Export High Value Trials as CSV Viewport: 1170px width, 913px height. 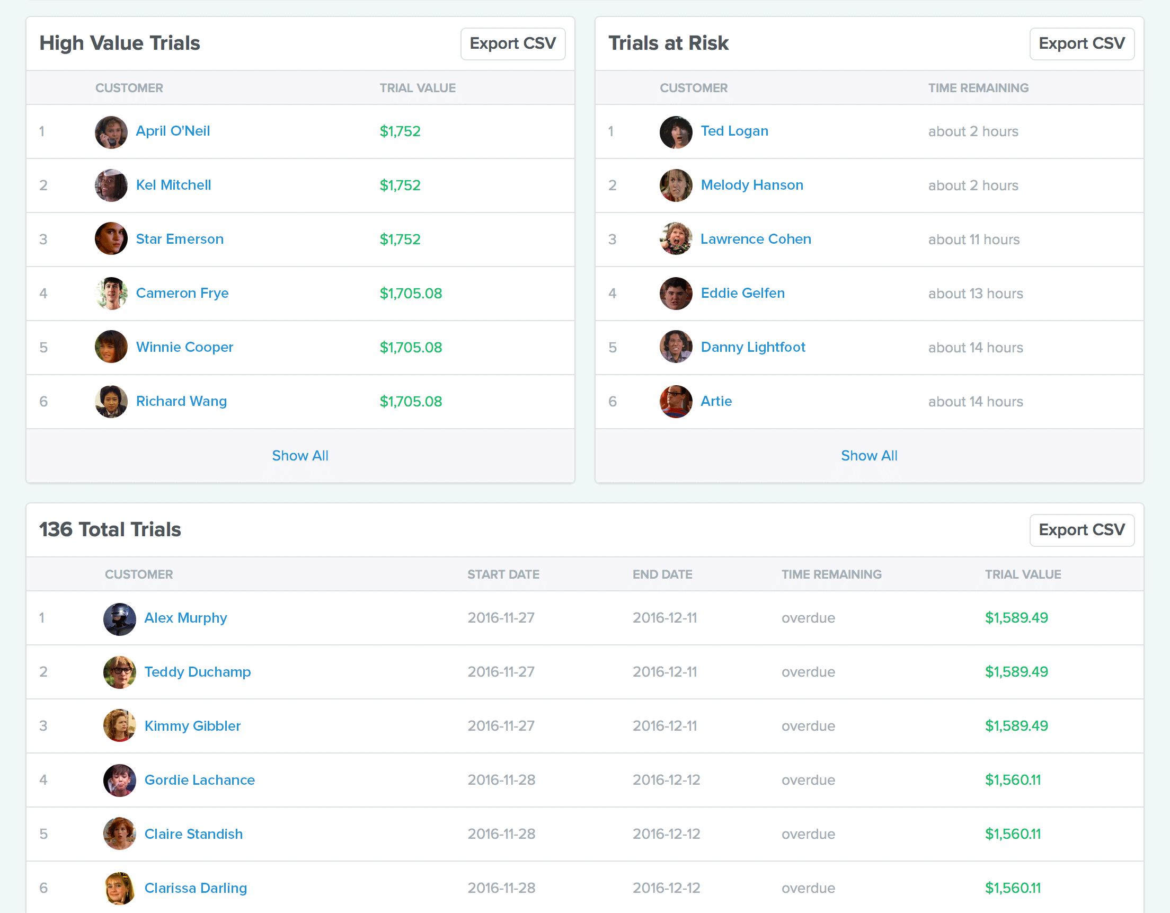[513, 43]
